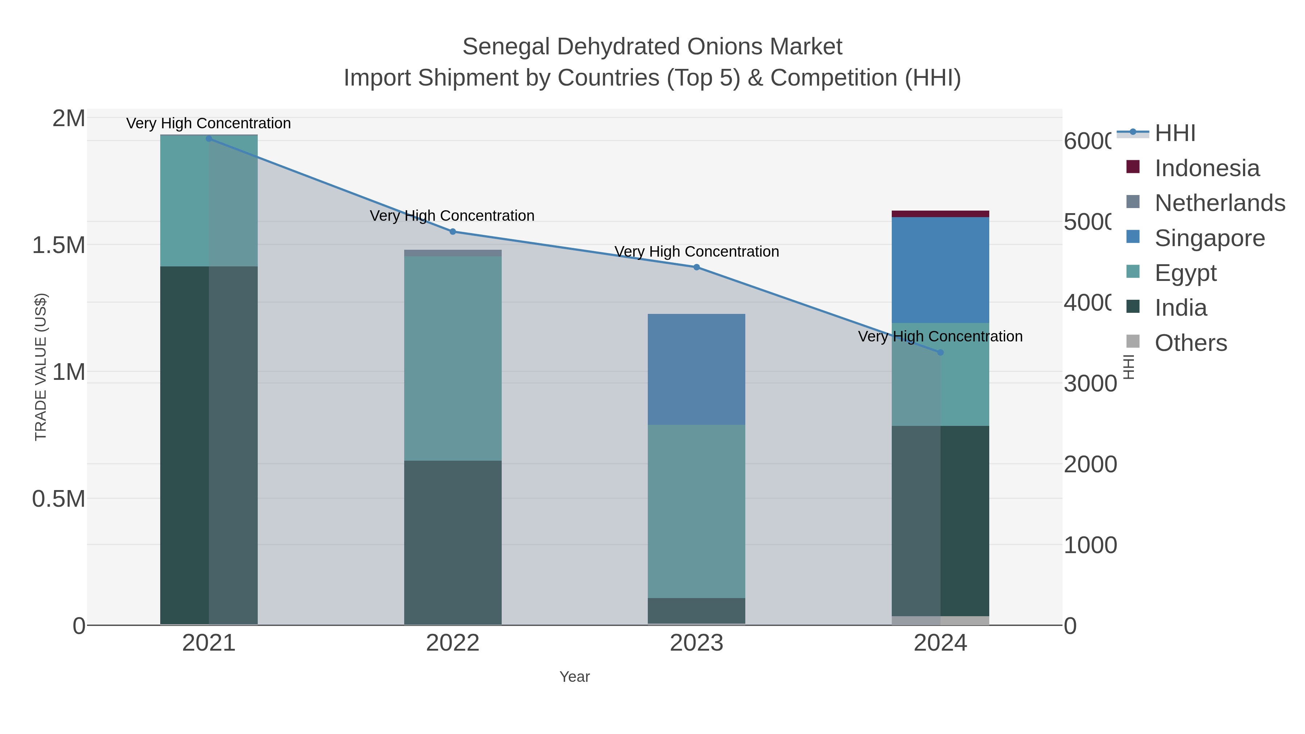Click the Import Shipment by Countries subtitle

tap(652, 78)
